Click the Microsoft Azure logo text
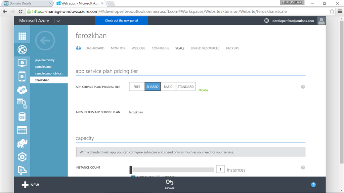 coord(34,20)
